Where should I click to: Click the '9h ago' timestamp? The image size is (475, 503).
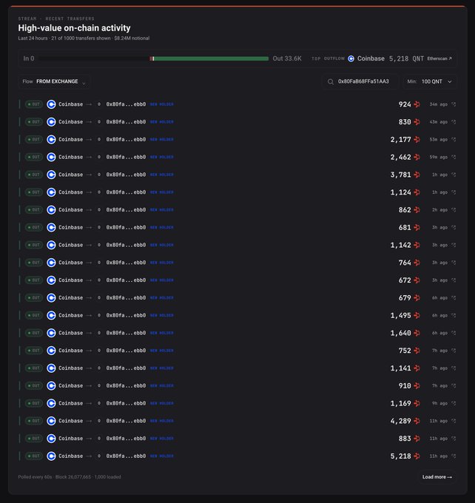pos(439,403)
